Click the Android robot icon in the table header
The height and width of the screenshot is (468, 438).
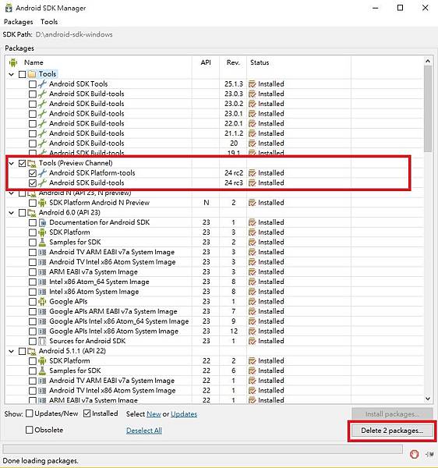point(13,62)
